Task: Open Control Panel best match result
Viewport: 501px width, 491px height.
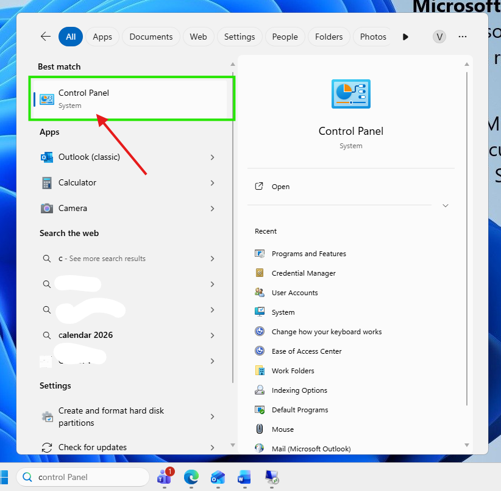Action: point(130,99)
